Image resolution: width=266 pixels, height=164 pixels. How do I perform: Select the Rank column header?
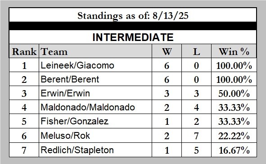point(24,51)
